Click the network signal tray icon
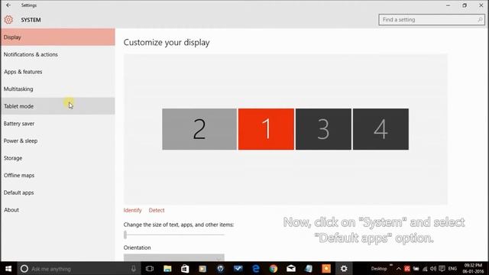Screen dimensions: 489x275 point(425,268)
